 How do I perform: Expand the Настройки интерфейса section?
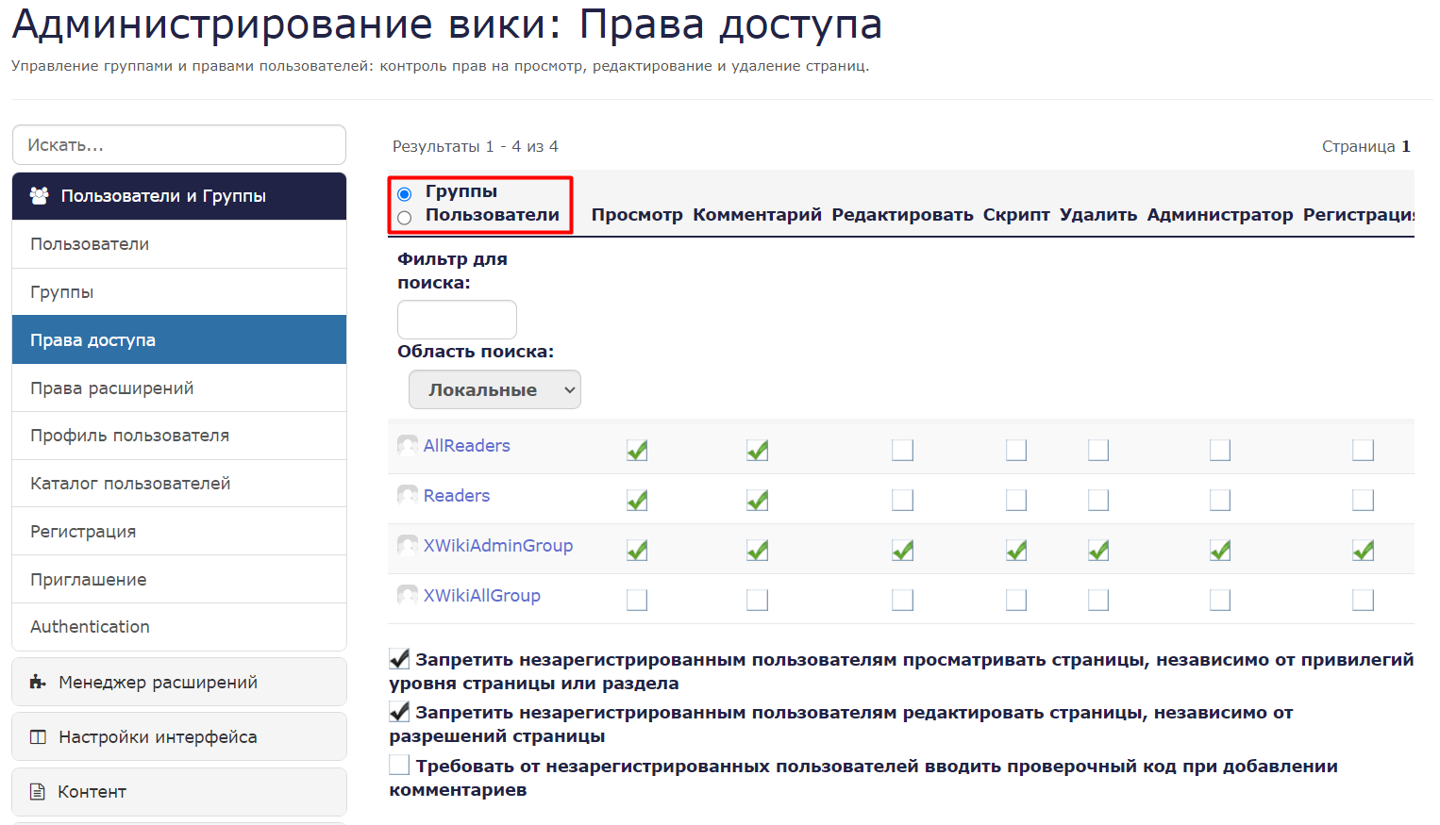[x=179, y=737]
